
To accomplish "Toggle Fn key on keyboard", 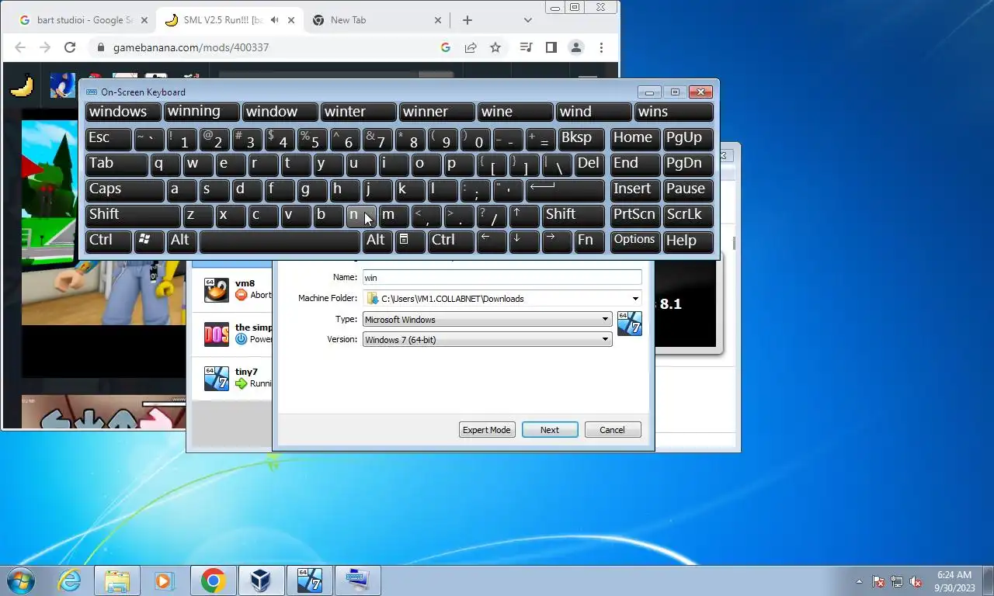I will tap(589, 241).
